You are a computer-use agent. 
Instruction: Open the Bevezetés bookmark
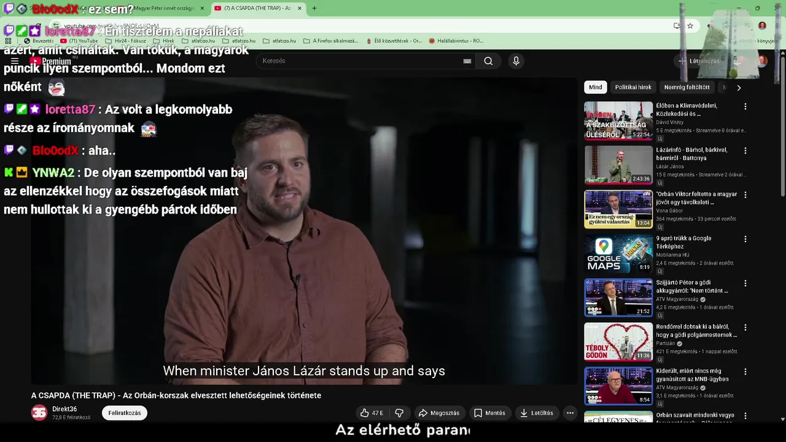38,41
